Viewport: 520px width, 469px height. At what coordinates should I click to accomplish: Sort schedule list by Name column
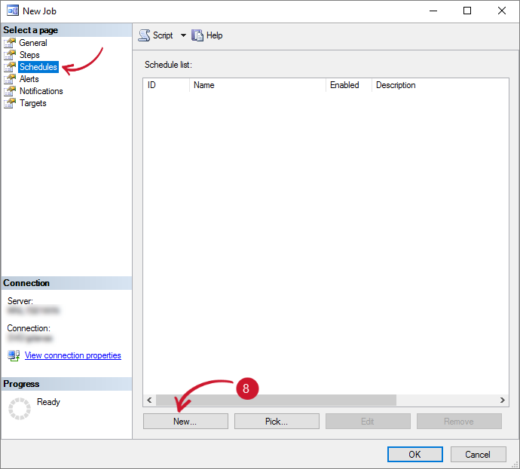point(256,85)
